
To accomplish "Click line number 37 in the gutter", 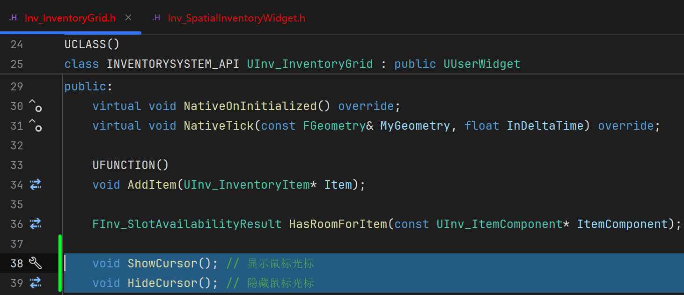I will pyautogui.click(x=17, y=243).
